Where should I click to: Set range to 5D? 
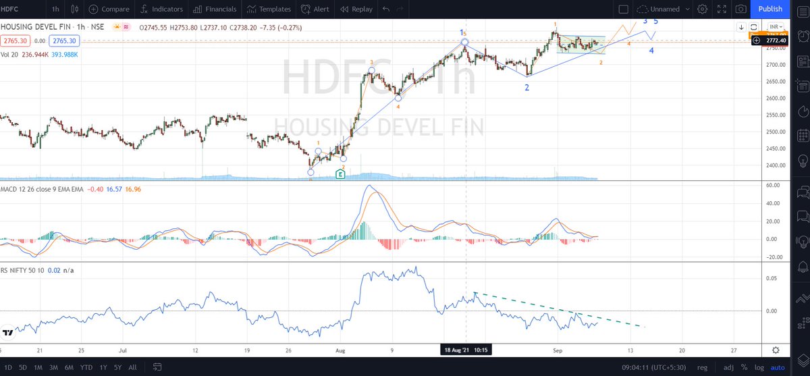pyautogui.click(x=24, y=367)
